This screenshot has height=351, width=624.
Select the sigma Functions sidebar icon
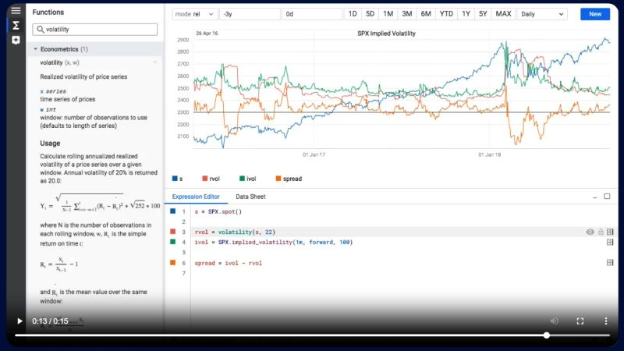coord(16,26)
